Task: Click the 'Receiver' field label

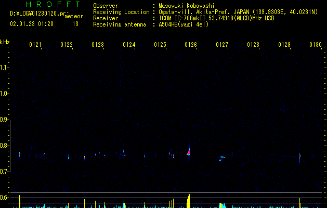Action: pyautogui.click(x=106, y=18)
